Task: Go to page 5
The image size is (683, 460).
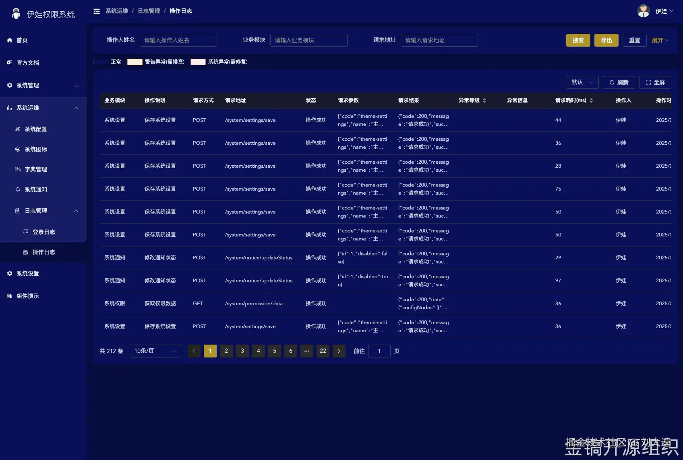Action: tap(275, 351)
